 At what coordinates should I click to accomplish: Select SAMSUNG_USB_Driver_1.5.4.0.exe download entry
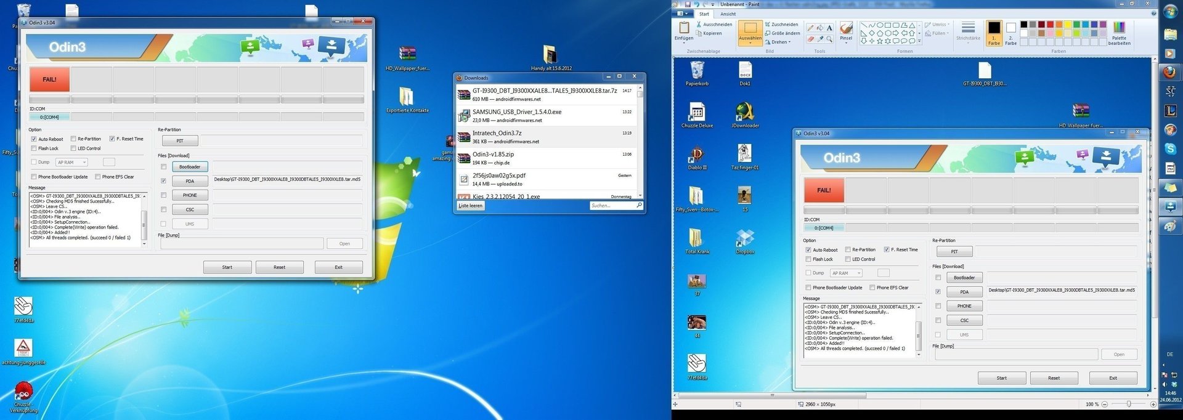[x=547, y=116]
